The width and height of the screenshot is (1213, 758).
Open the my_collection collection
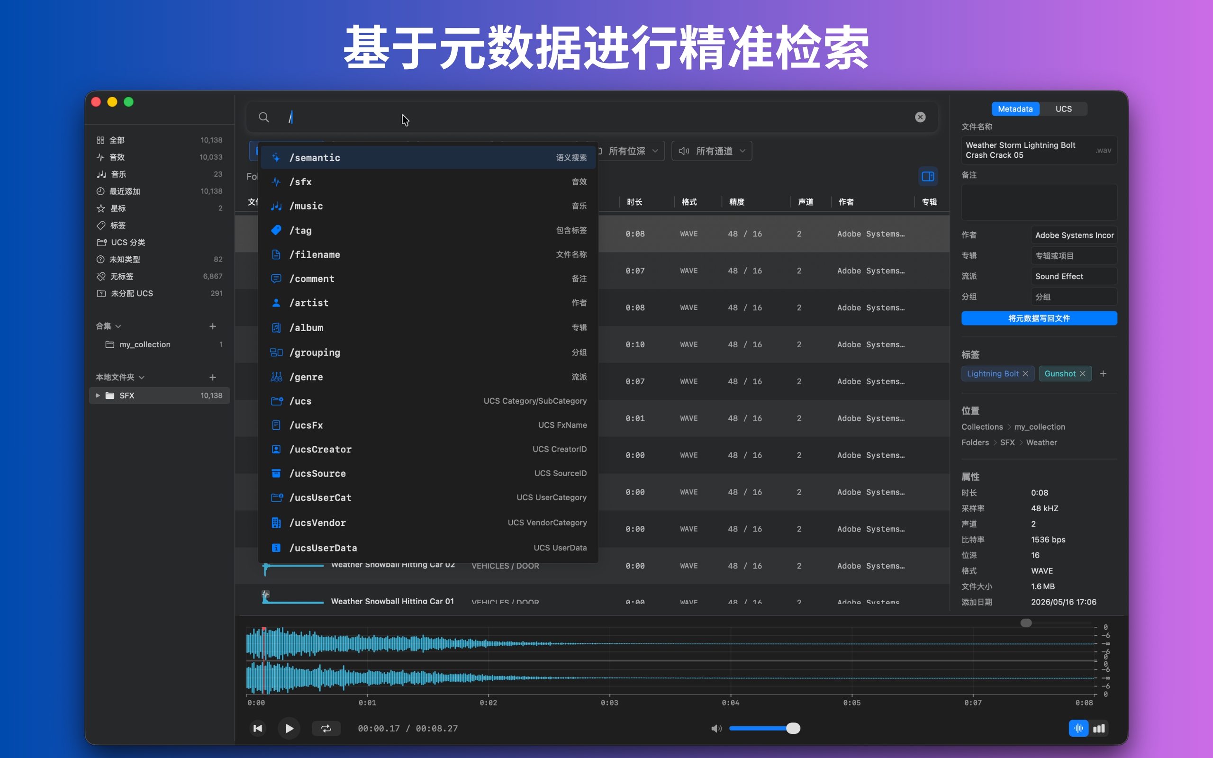tap(159, 344)
